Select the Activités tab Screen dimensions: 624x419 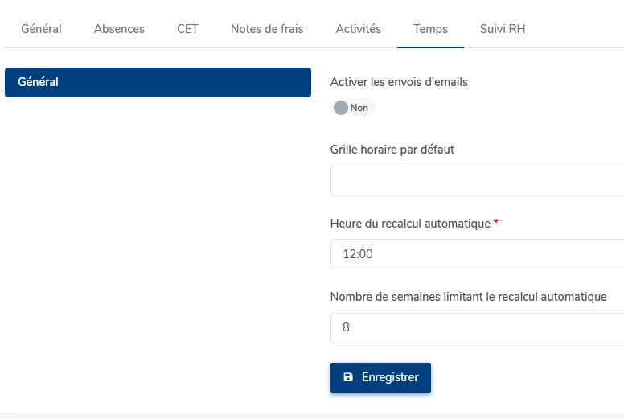click(358, 29)
